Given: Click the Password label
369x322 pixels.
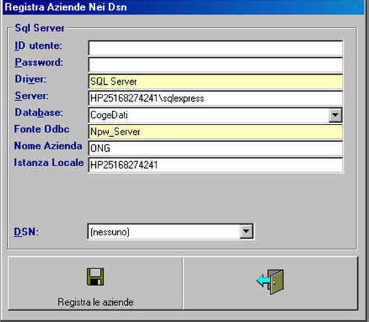Looking at the screenshot, I should tap(38, 63).
